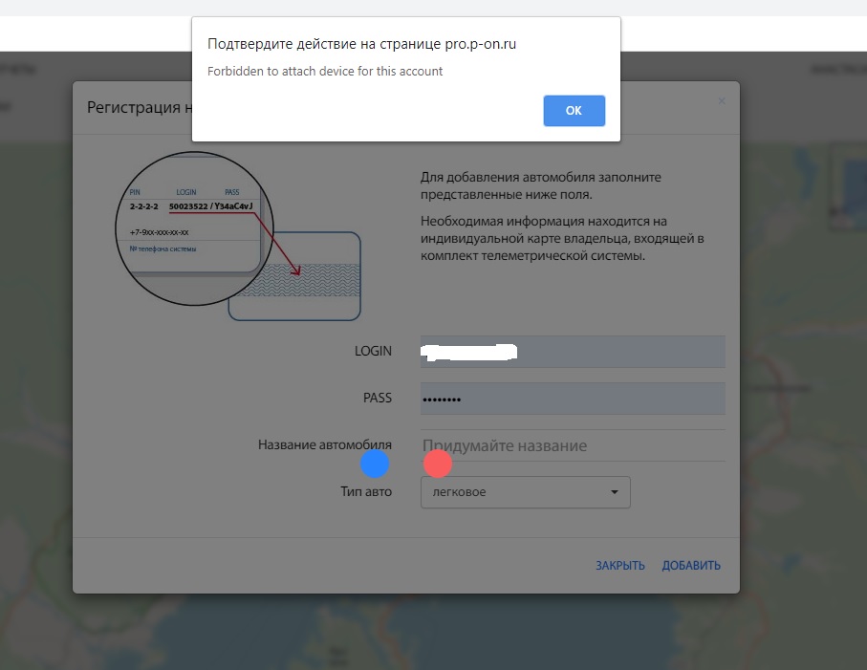The height and width of the screenshot is (670, 867).
Task: Click the 'Придумайте название' vehicle name field
Action: 572,445
